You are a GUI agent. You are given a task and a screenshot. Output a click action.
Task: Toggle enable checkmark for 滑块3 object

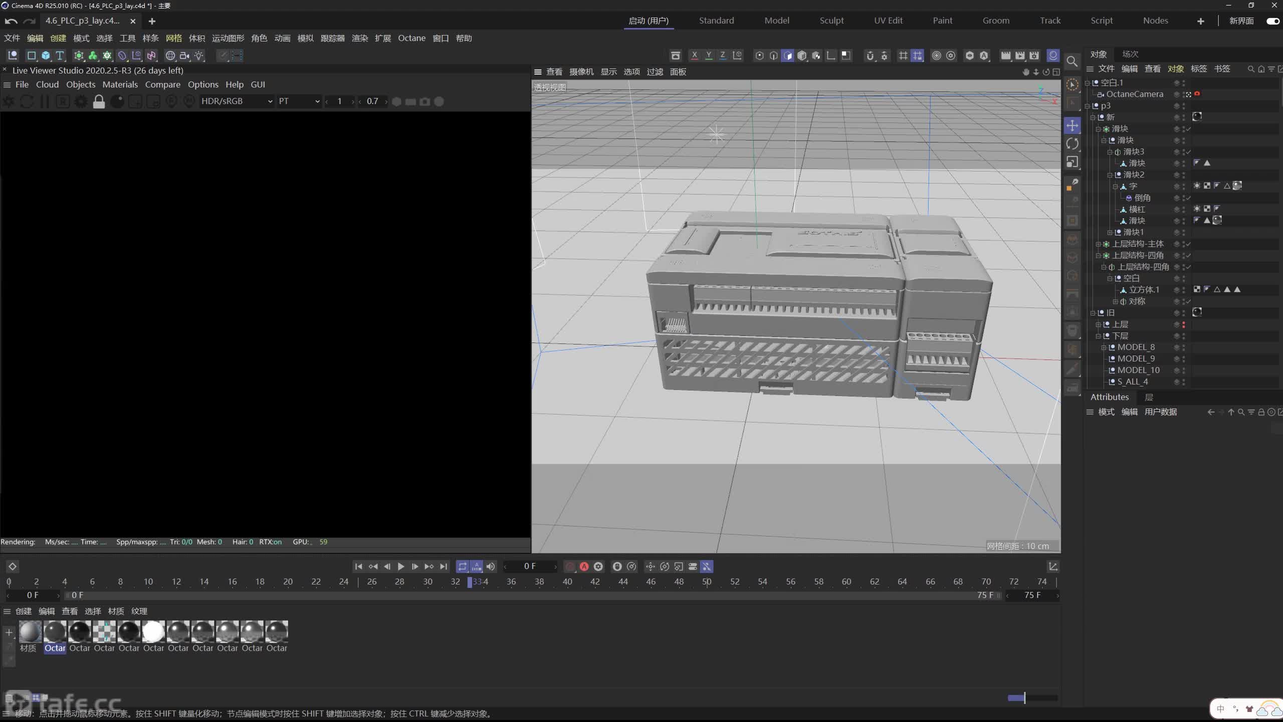(1189, 152)
